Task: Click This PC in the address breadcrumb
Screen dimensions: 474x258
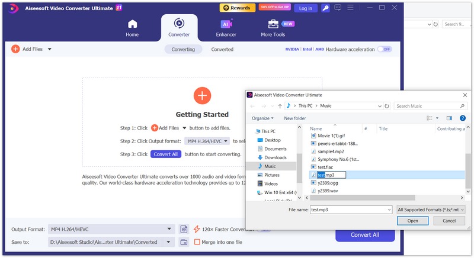Action: 305,106
